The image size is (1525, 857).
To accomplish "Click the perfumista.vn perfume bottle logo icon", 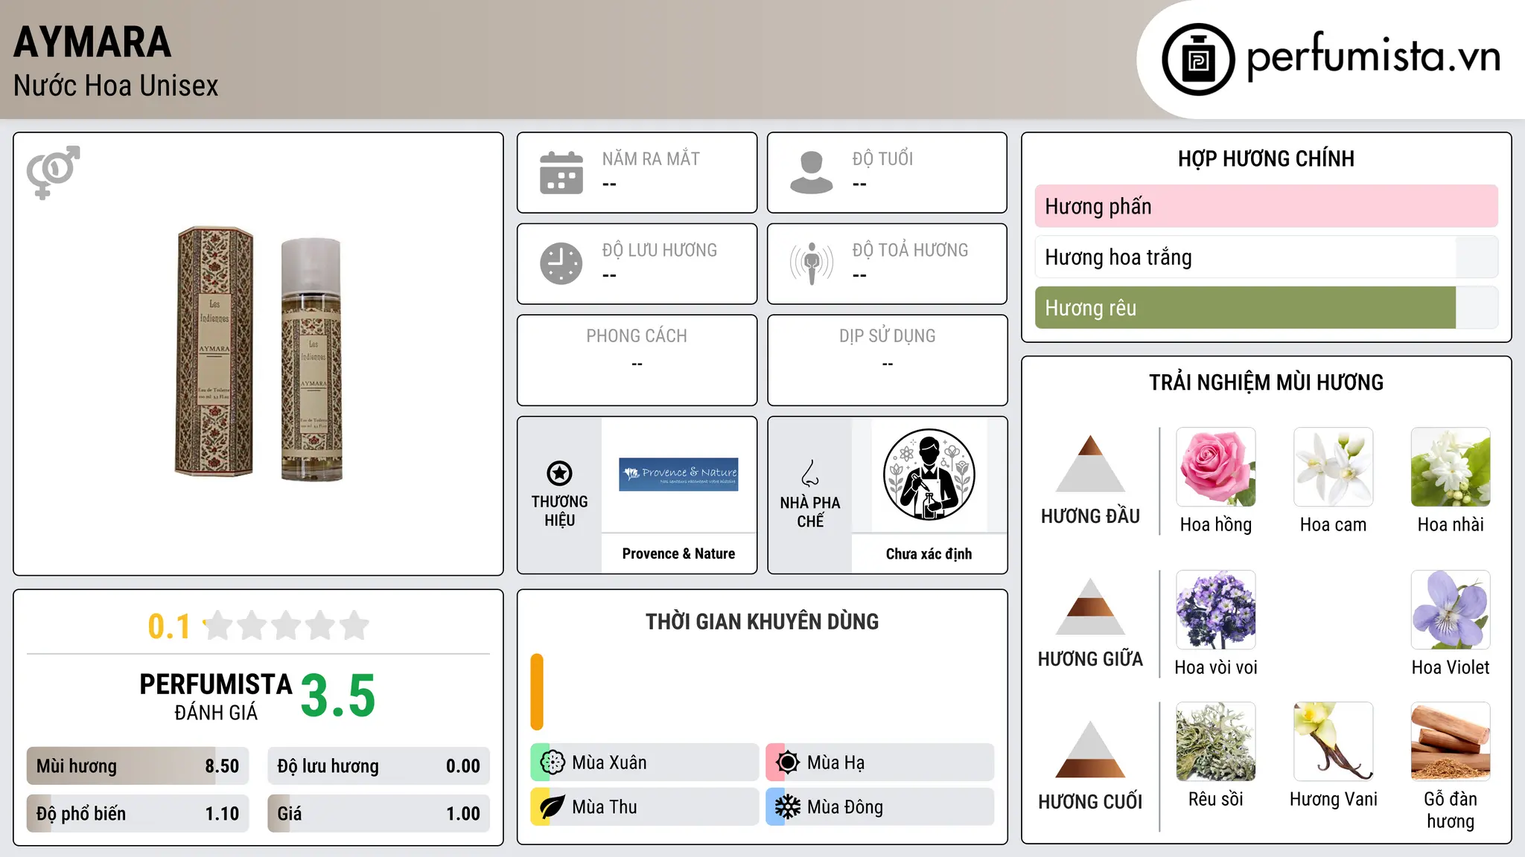I will [x=1198, y=60].
